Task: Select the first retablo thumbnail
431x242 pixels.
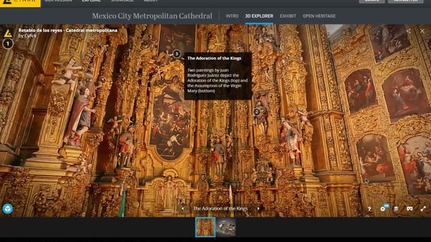Action: click(x=205, y=227)
